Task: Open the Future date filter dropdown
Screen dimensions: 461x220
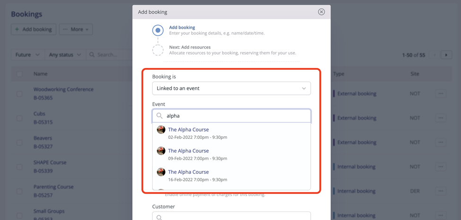Action: tap(27, 55)
